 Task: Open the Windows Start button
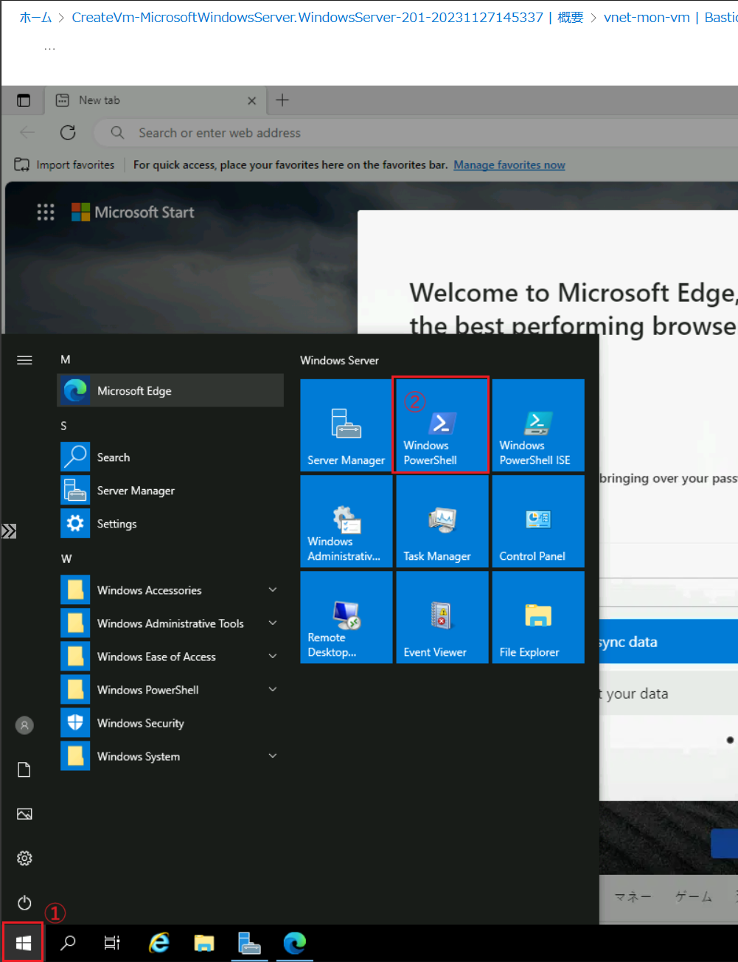[23, 942]
